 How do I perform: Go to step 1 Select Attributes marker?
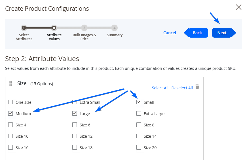coord(24,28)
